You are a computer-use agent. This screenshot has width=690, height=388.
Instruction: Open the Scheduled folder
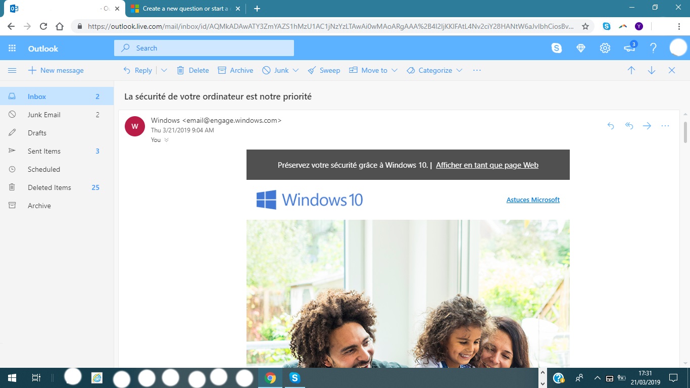tap(57, 169)
